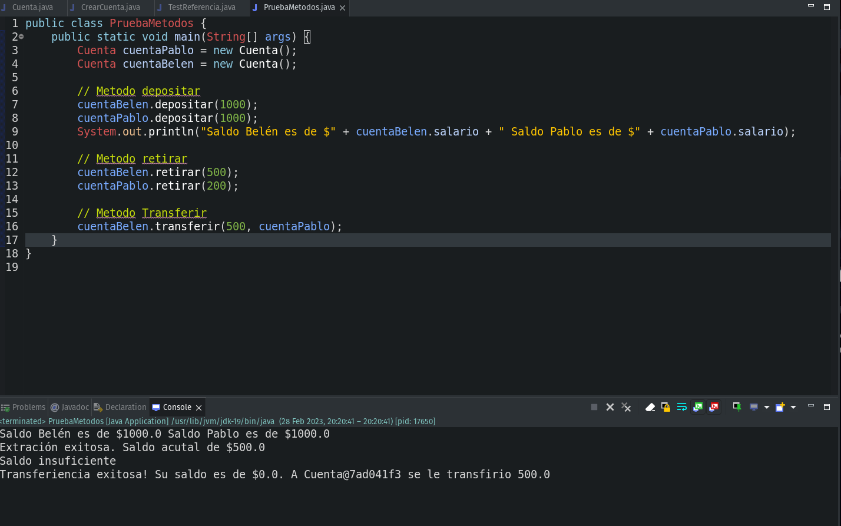Minimize the editor area
841x526 pixels.
click(x=811, y=6)
